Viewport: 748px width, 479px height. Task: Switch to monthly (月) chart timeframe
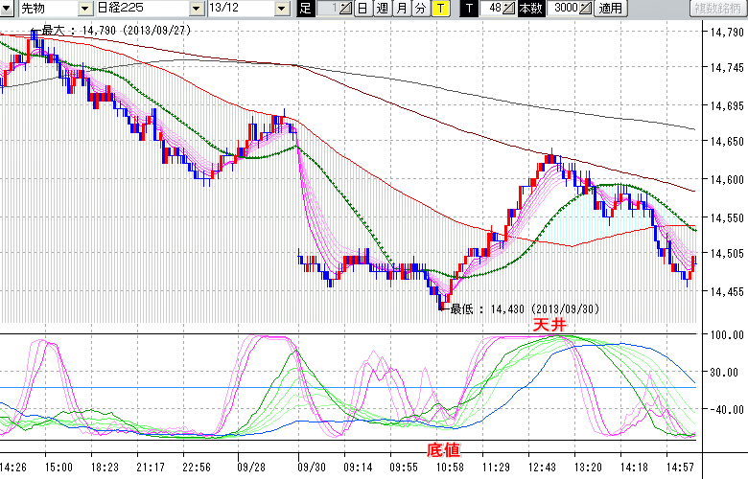(x=401, y=9)
